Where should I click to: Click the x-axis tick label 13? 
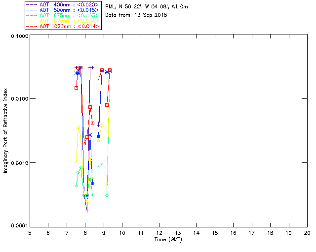(x=178, y=233)
